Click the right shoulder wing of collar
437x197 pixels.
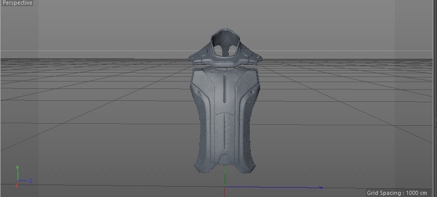[x=250, y=55]
